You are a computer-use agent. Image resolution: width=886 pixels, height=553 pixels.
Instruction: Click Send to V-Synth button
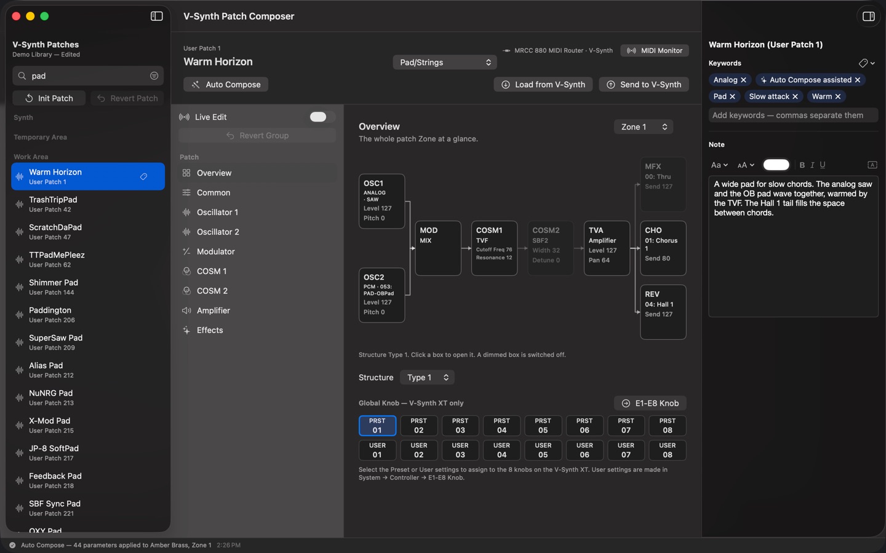644,84
